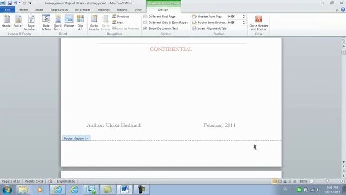The width and height of the screenshot is (346, 195).
Task: Insert Clip Art
Action: (81, 23)
